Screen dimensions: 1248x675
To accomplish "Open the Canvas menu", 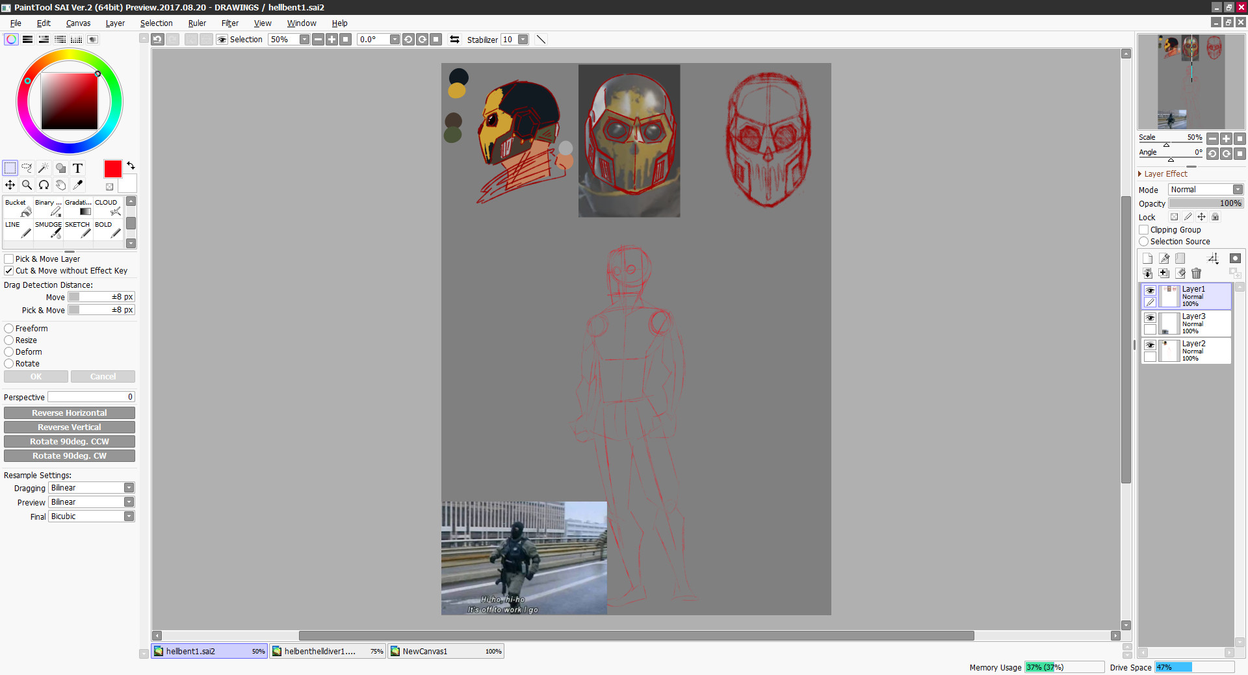I will click(78, 23).
